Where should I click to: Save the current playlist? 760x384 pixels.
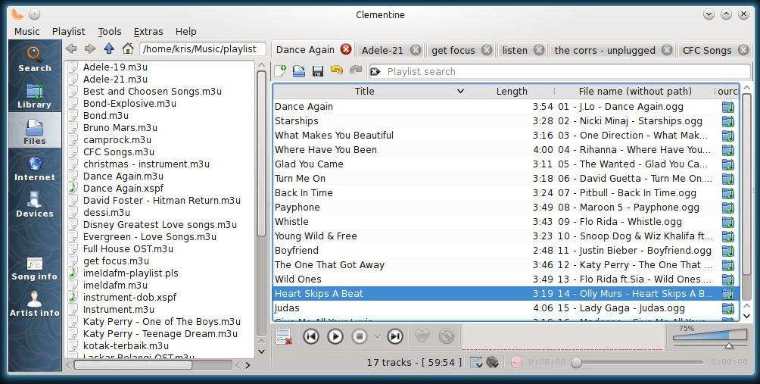click(318, 71)
